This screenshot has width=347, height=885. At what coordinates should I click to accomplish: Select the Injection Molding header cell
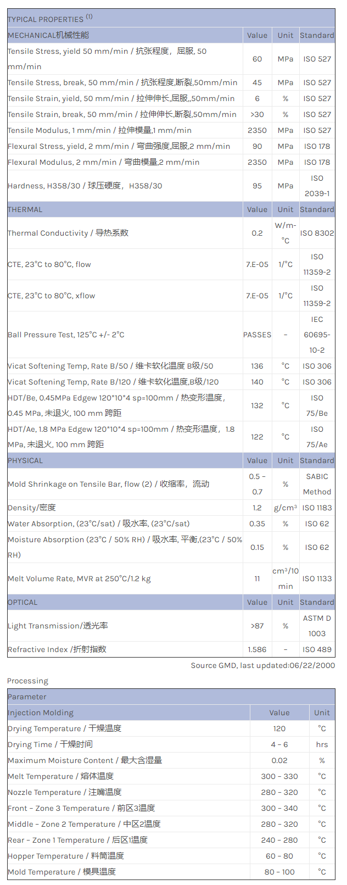(41, 713)
